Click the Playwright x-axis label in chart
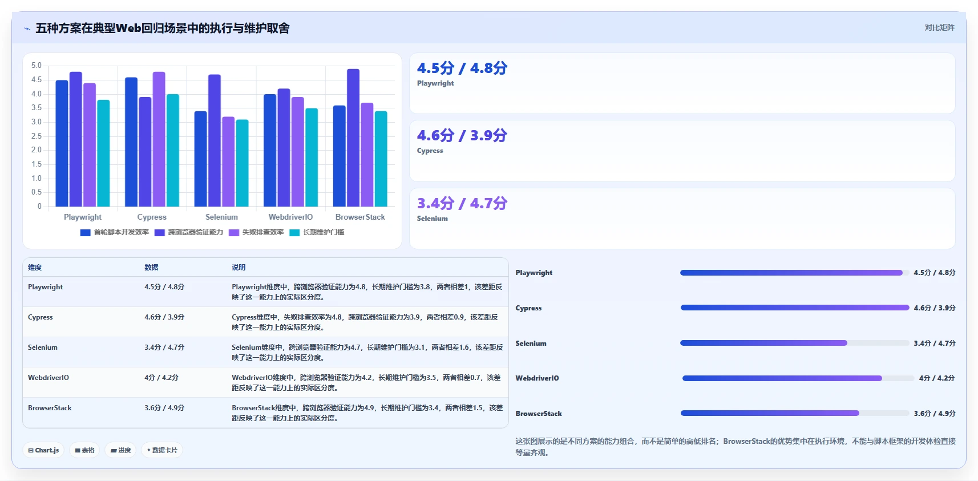 click(83, 217)
